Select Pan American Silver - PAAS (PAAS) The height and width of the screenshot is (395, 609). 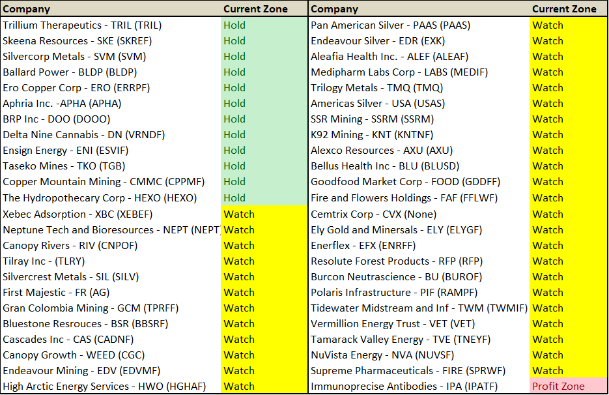[419, 25]
